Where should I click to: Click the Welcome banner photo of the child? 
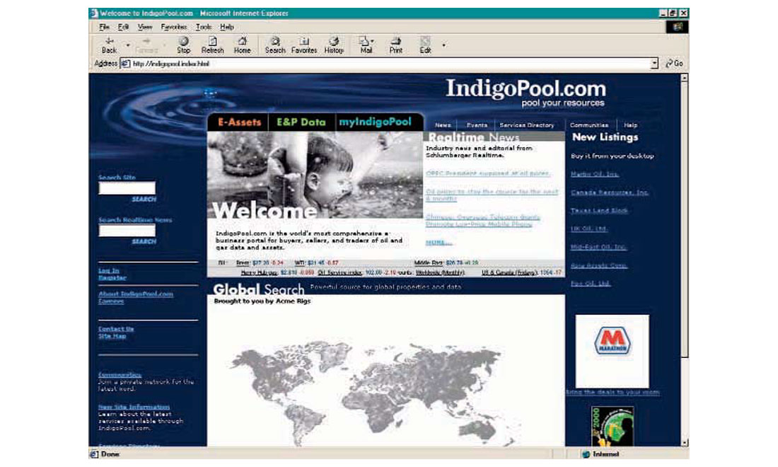[x=315, y=175]
